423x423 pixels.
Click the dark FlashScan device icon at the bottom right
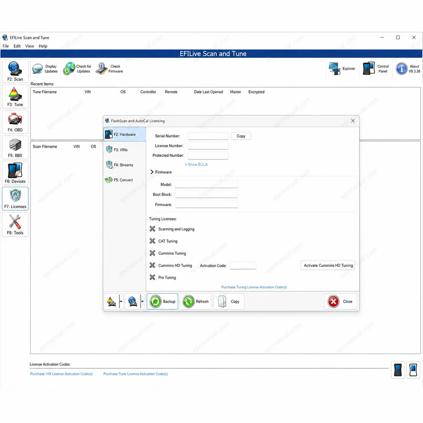click(x=398, y=370)
